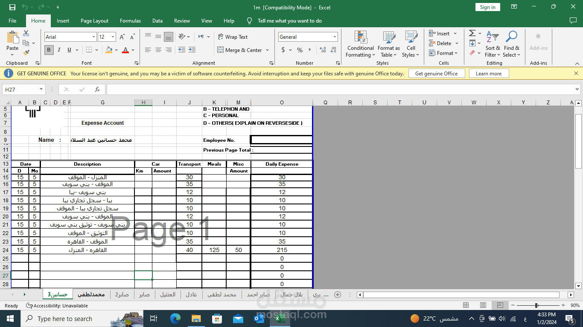This screenshot has height=327, width=583.
Task: Click the Decrease Indent icon
Action: (182, 50)
